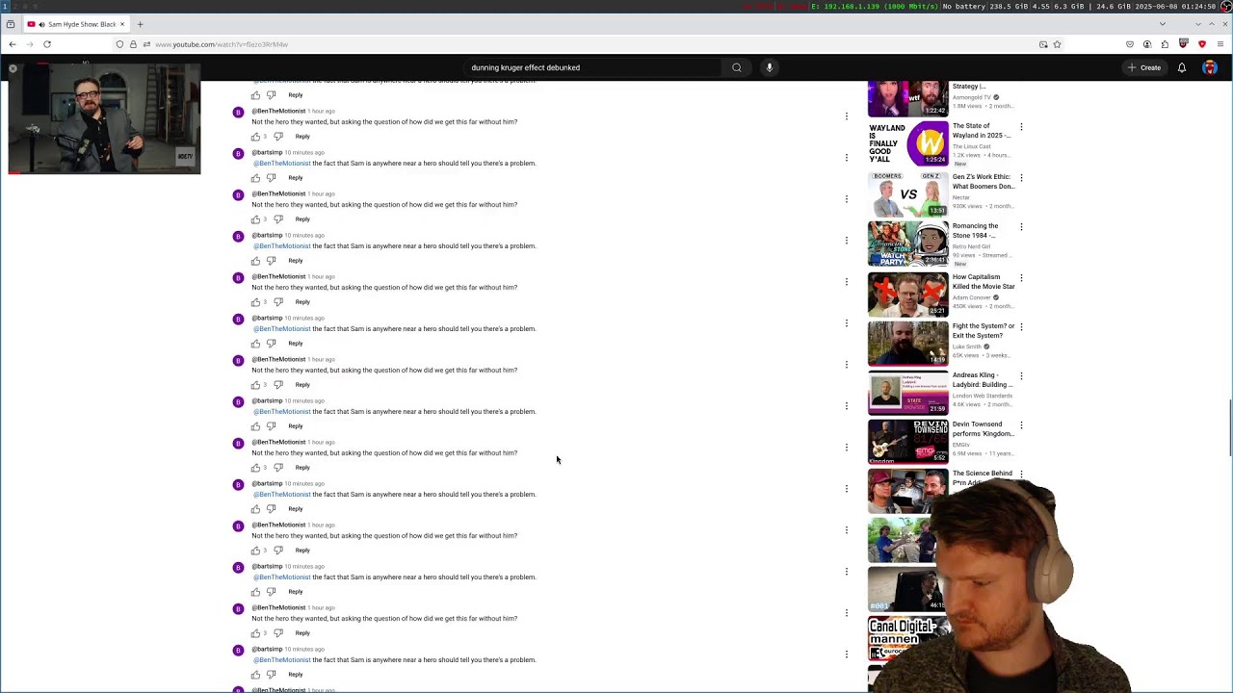
Task: Select the Sam Hyde Show browser tab
Action: click(79, 24)
